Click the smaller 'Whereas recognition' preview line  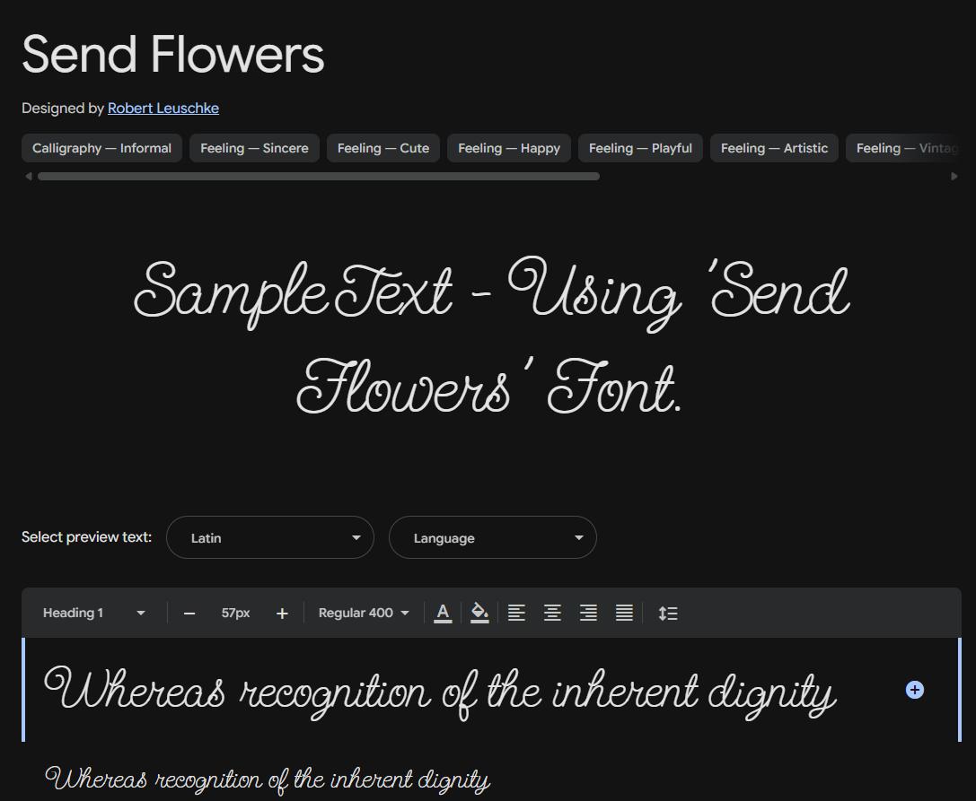[268, 779]
